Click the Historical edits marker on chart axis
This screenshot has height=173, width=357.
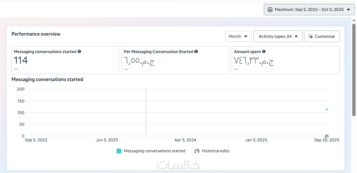[x=326, y=136]
